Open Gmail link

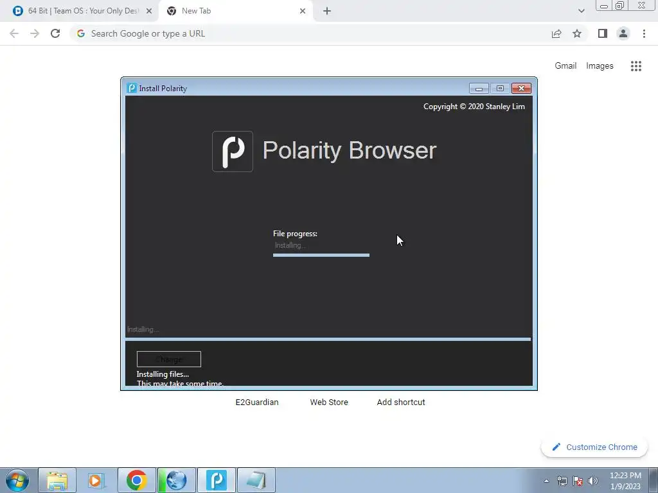pyautogui.click(x=565, y=66)
